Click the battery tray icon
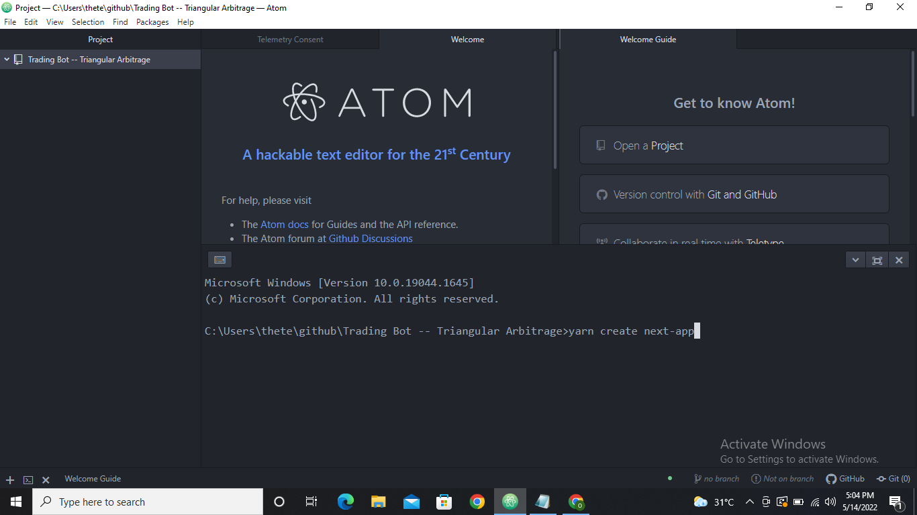This screenshot has width=917, height=515. 798,502
